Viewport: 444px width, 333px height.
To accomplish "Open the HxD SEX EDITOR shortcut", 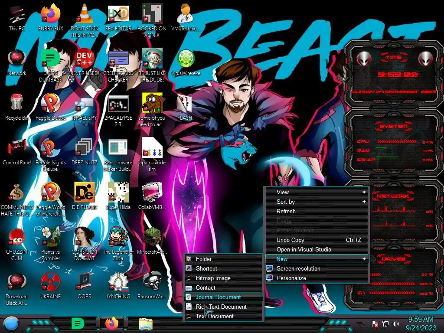I will pos(118,18).
